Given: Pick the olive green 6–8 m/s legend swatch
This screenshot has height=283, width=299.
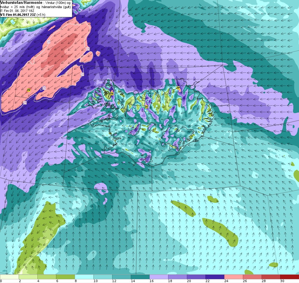Looking at the screenshot, I should (x=65, y=277).
